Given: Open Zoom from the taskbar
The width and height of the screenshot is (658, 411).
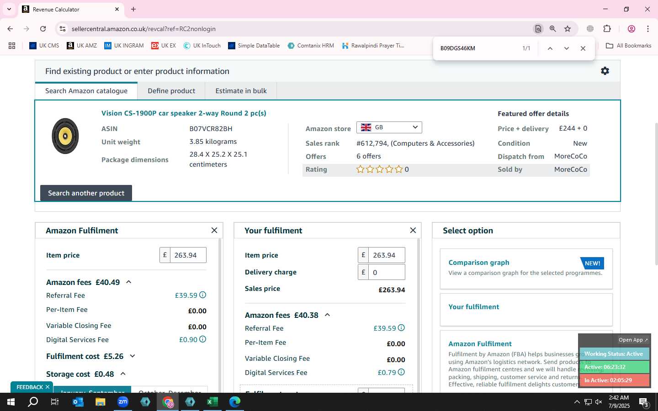Looking at the screenshot, I should pyautogui.click(x=122, y=402).
